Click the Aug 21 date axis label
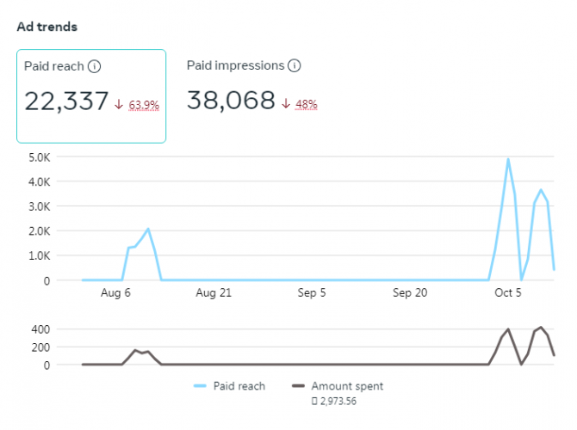The width and height of the screenshot is (577, 430). pyautogui.click(x=214, y=293)
